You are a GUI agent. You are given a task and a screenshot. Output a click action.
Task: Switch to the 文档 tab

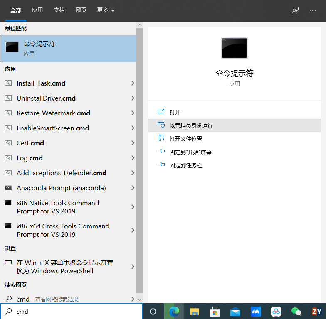pos(59,10)
